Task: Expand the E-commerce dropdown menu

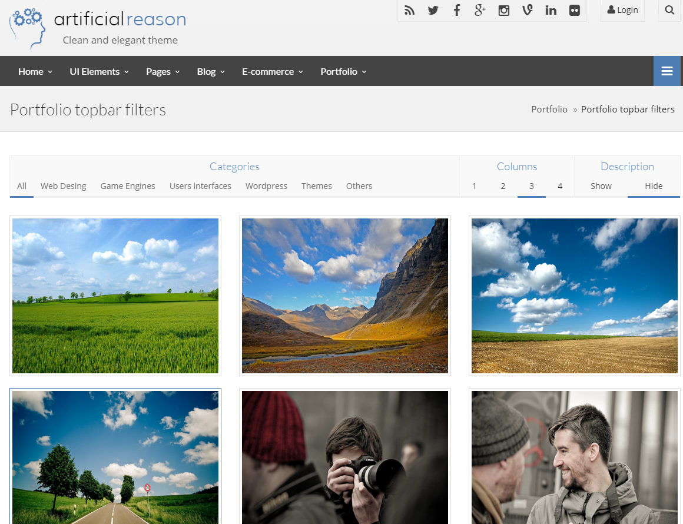Action: click(273, 71)
